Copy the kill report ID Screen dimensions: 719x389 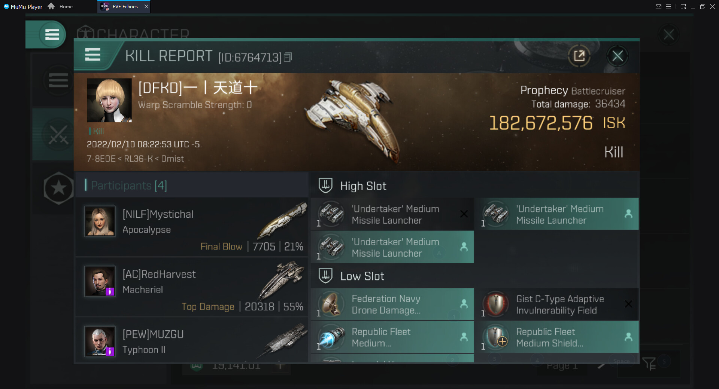[x=288, y=57]
